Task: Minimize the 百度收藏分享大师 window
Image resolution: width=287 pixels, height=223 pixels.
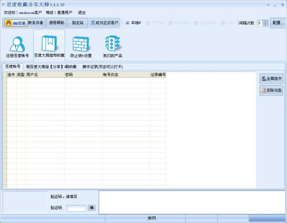Action: [275, 5]
